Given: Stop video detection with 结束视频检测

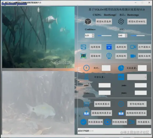Looking at the screenshot, I should tap(120, 122).
